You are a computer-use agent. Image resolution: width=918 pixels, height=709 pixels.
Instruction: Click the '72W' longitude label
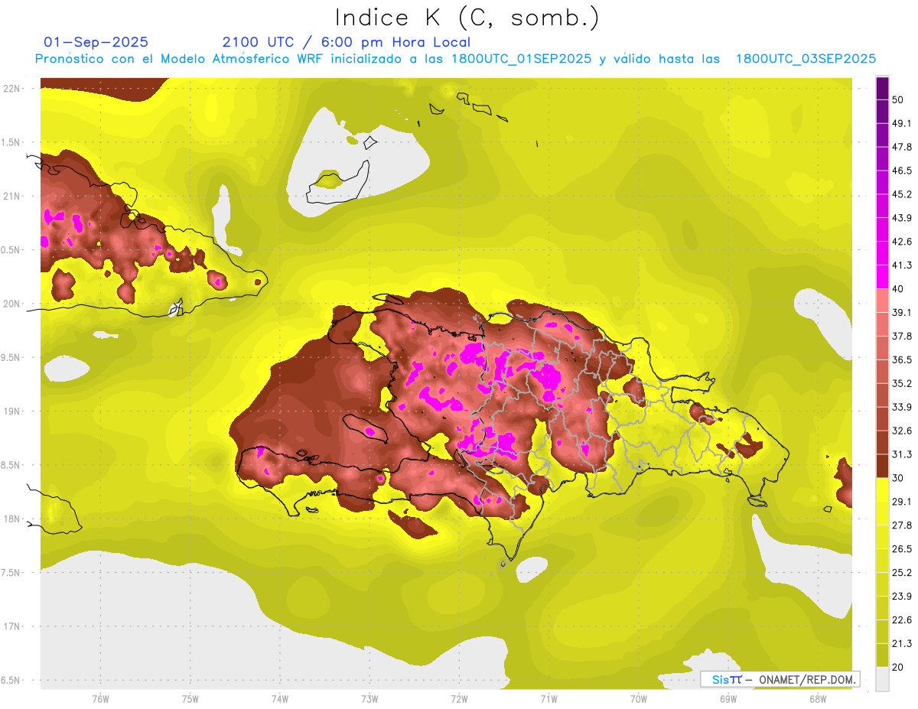click(459, 699)
